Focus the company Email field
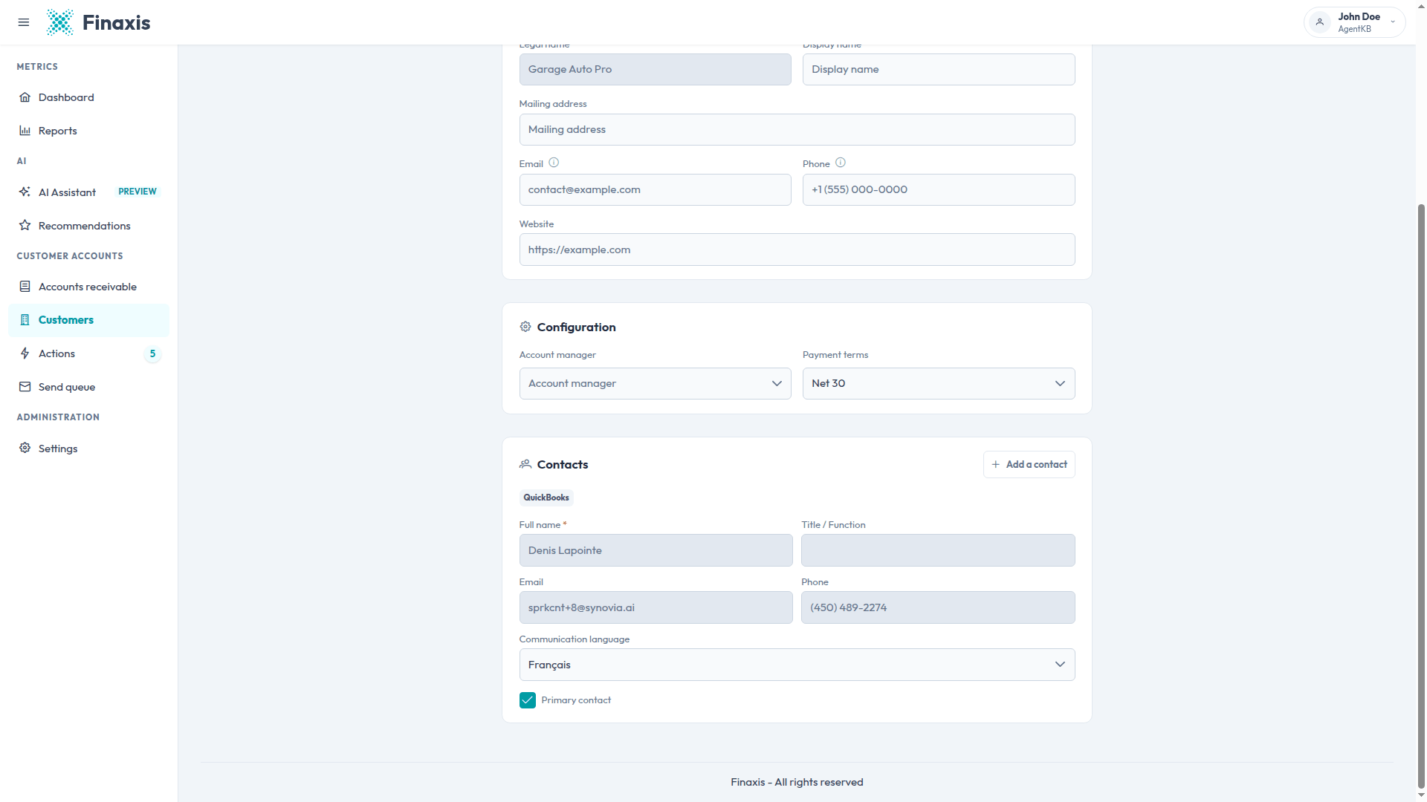 655,189
